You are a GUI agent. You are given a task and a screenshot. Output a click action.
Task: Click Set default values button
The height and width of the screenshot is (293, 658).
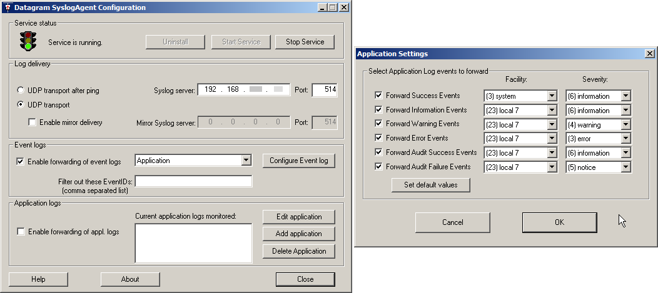point(430,185)
